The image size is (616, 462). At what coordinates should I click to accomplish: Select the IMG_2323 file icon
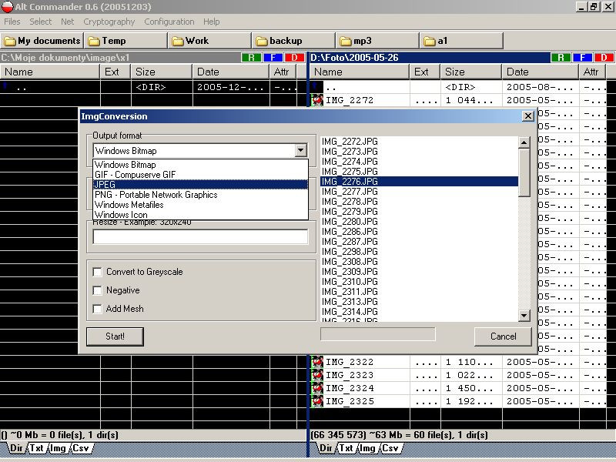coord(317,375)
